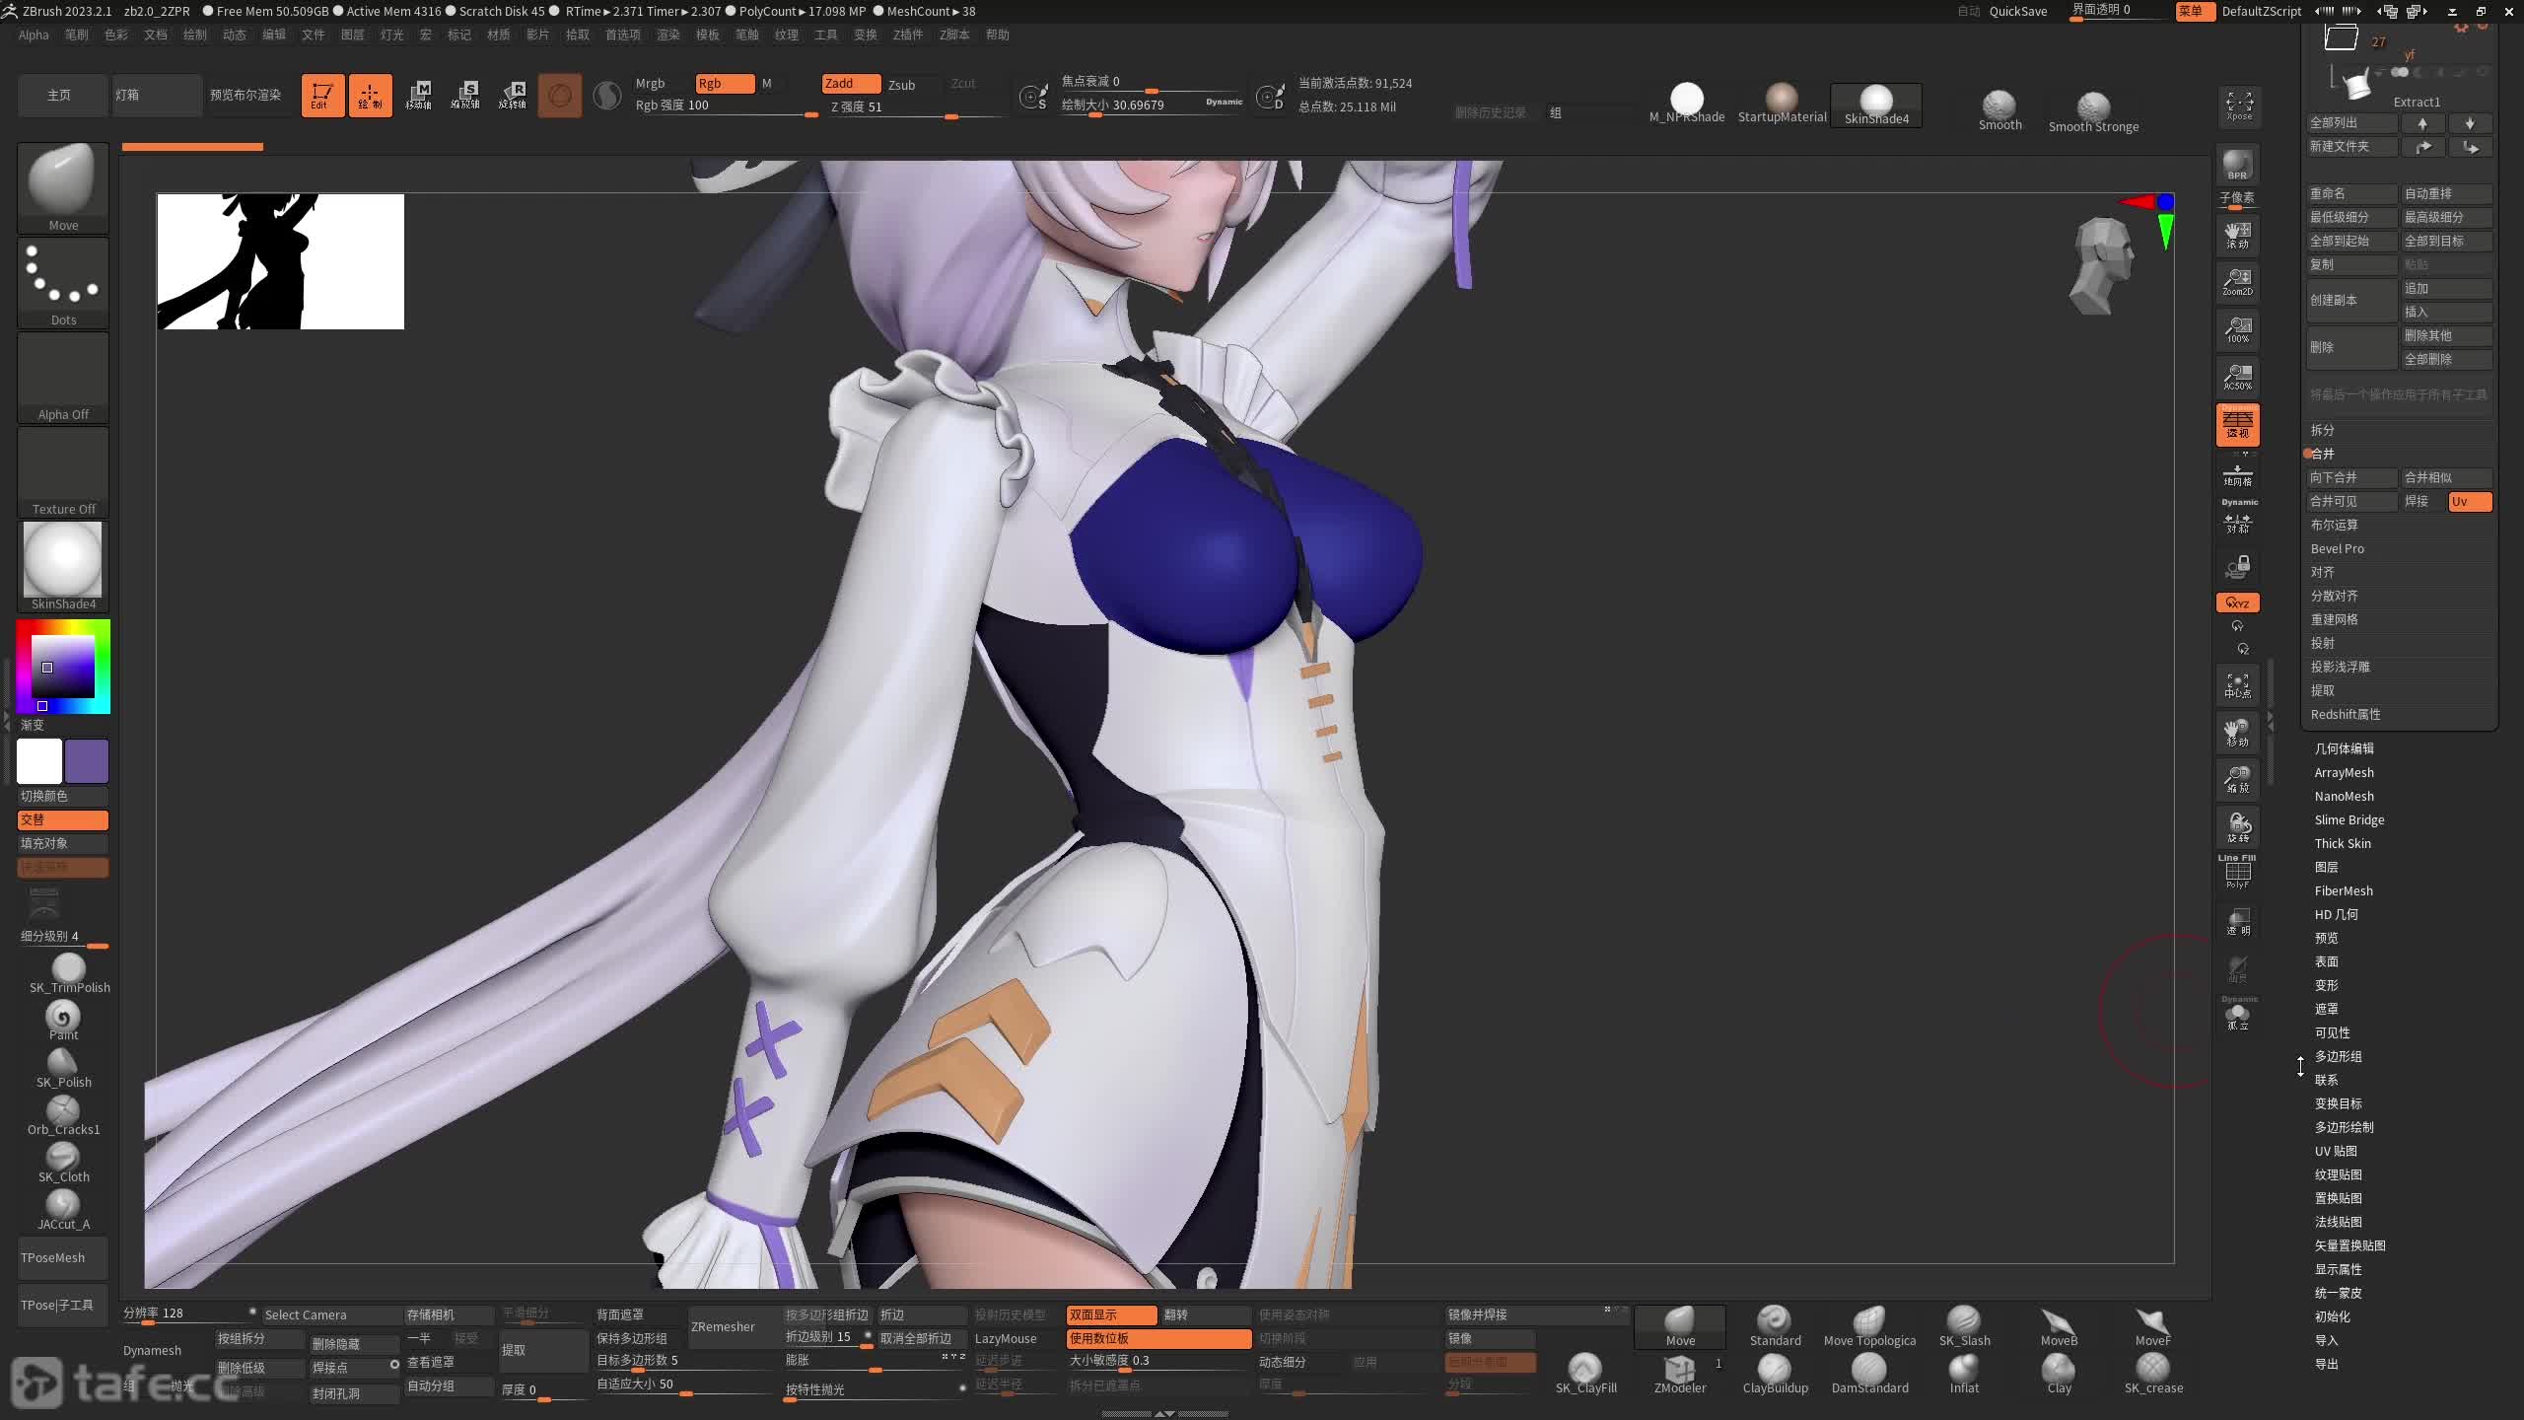Expand the Bevel Pro section
The height and width of the screenshot is (1420, 2524).
click(2337, 548)
